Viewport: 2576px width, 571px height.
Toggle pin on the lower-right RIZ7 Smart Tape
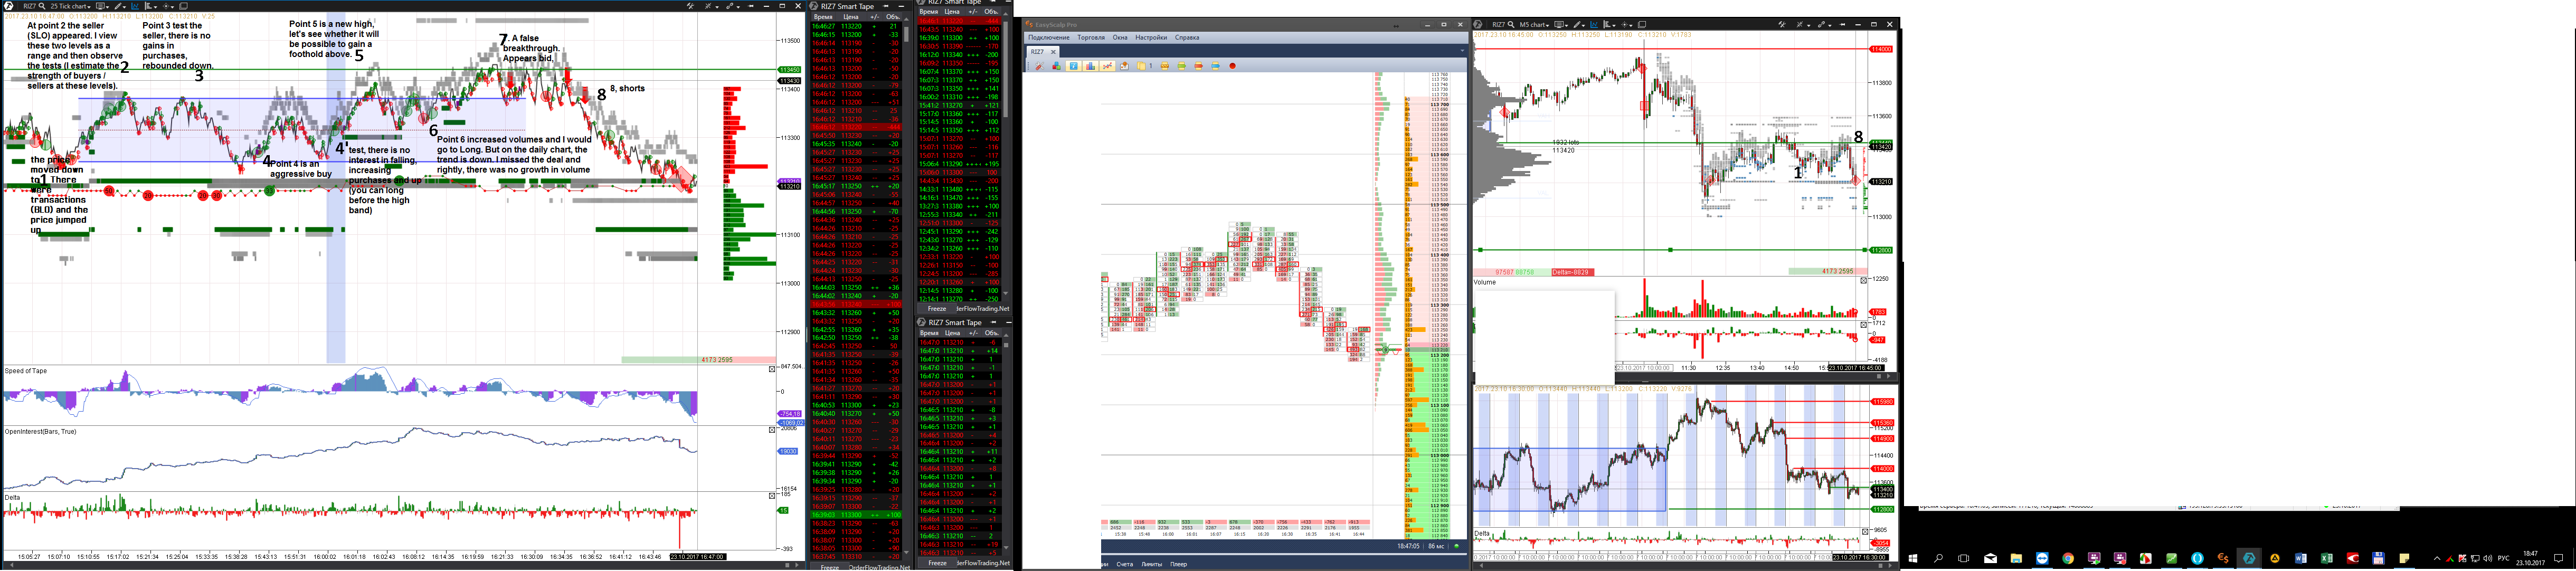coord(993,322)
